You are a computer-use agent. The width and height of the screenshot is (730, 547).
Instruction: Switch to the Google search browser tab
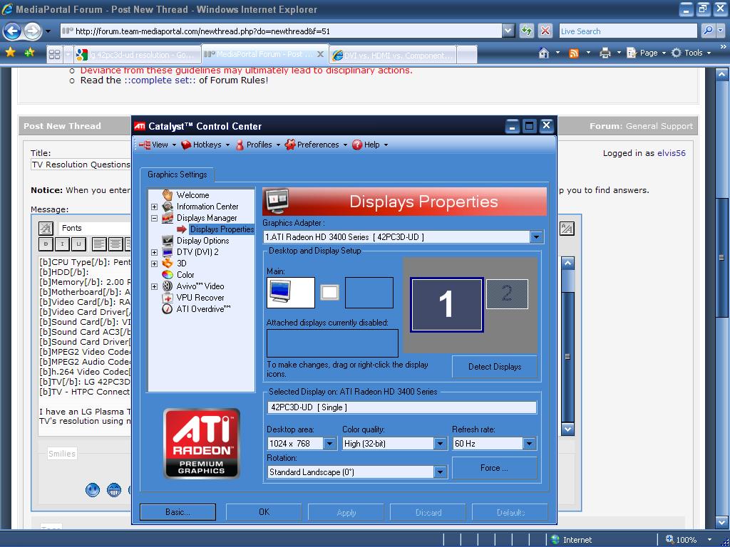[x=138, y=55]
